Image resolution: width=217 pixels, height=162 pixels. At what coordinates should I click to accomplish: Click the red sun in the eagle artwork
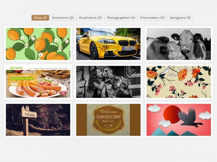pos(172,114)
